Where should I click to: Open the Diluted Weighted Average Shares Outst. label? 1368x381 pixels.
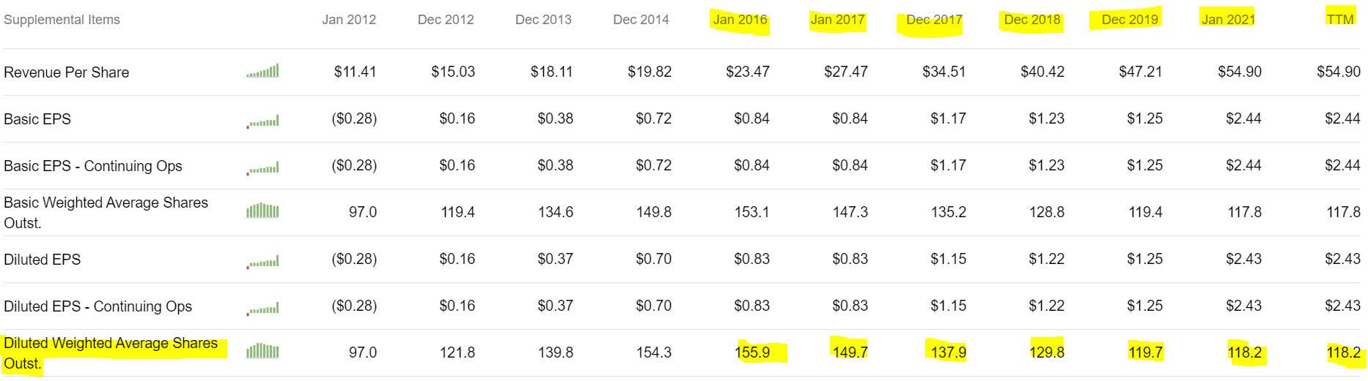(111, 353)
